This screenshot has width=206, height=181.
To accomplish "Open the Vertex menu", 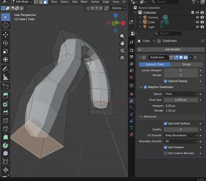I will [95, 2].
